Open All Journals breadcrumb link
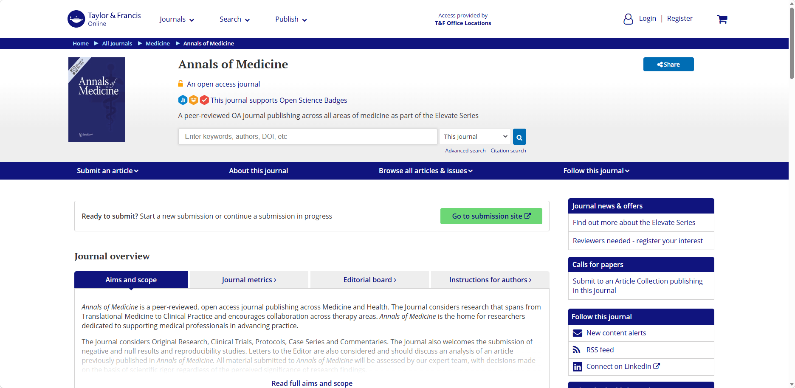 point(117,43)
